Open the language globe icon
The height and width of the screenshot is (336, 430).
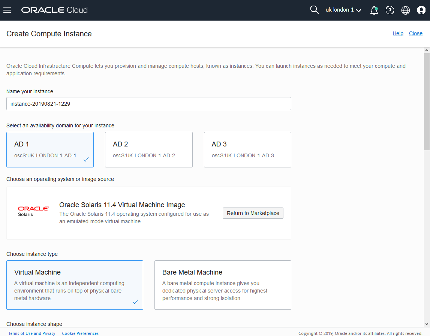[x=406, y=10]
